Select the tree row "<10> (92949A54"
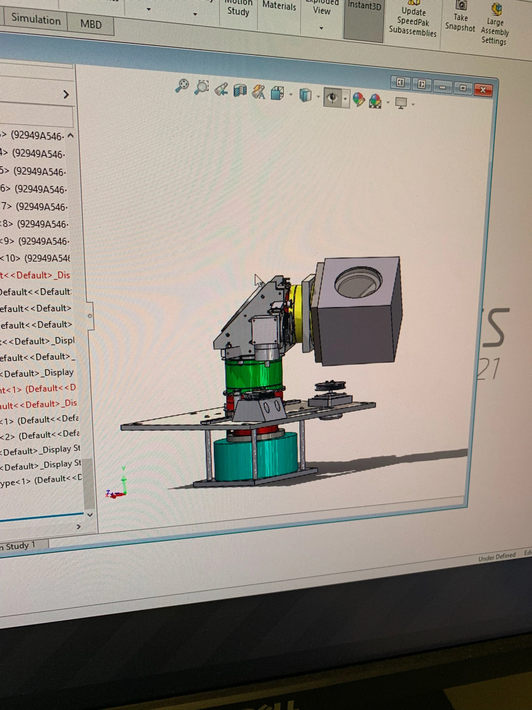This screenshot has height=710, width=532. pyautogui.click(x=35, y=258)
